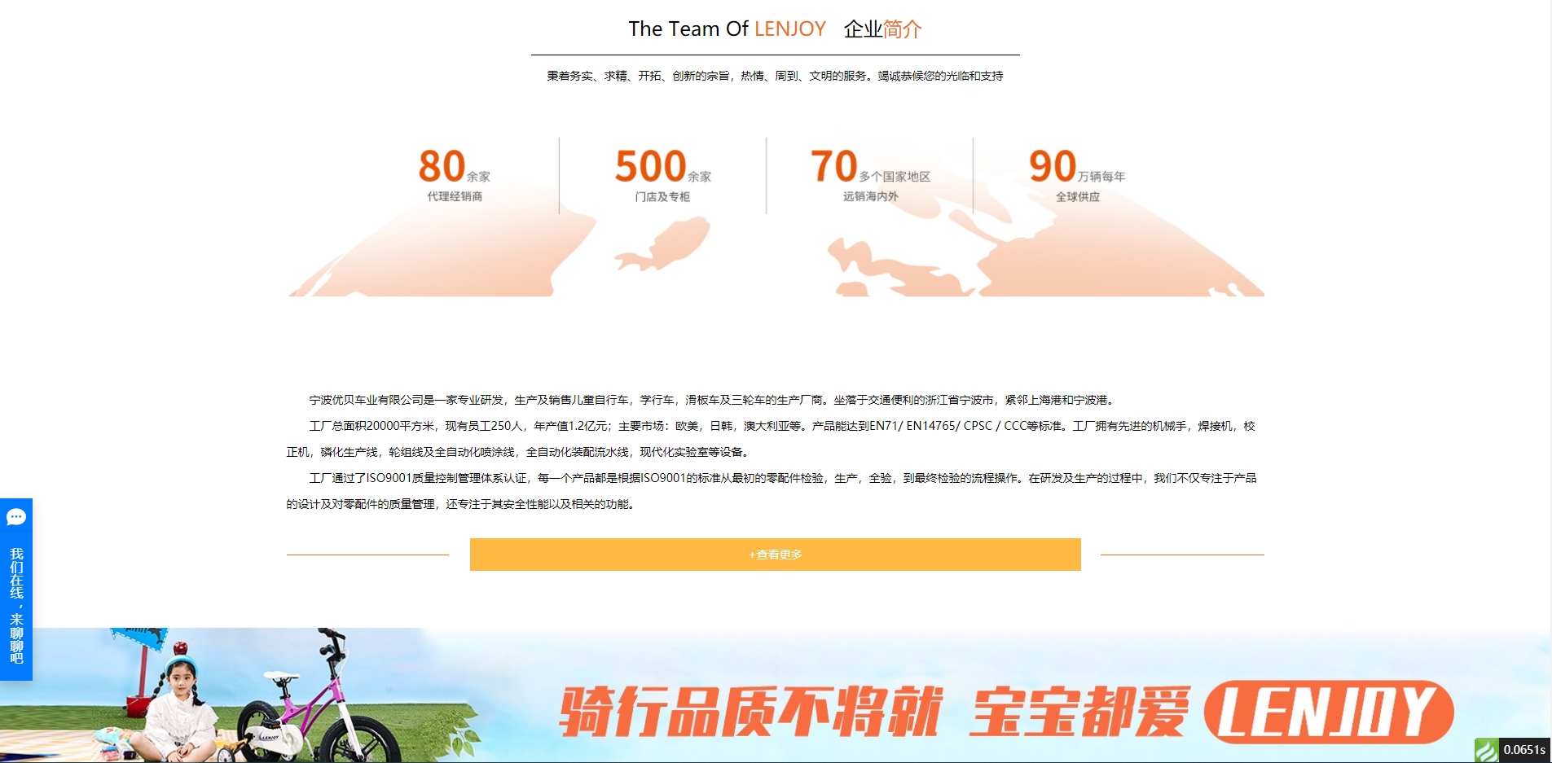Click the LENJOY logo on banner
The image size is (1552, 763).
point(1329,712)
